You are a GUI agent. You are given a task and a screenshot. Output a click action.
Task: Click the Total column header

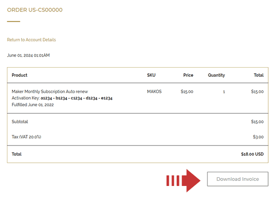point(259,75)
